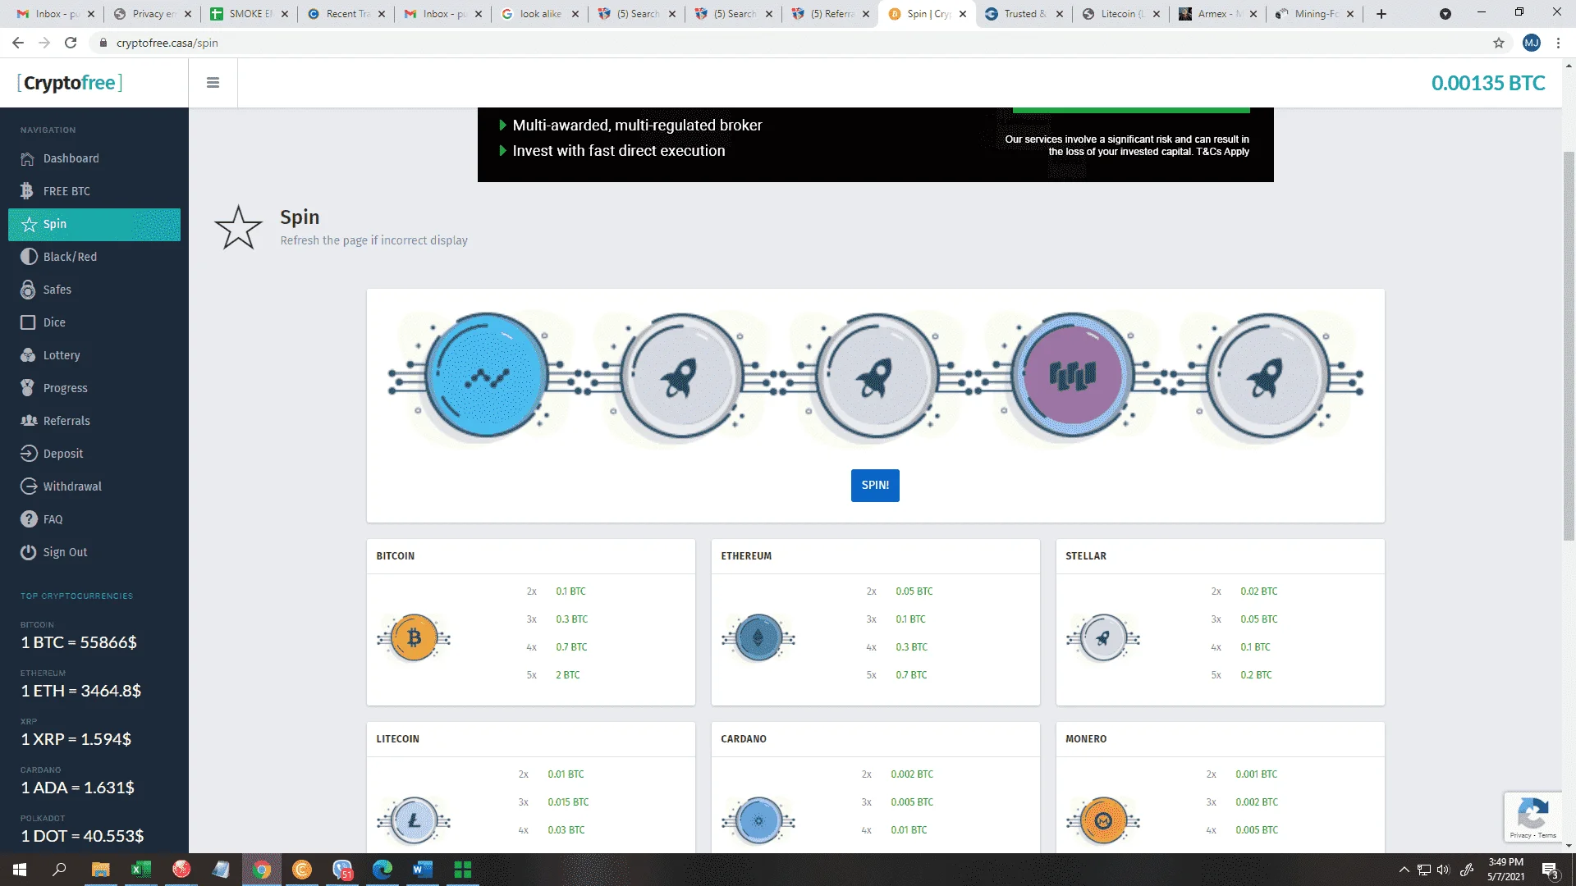Click the 0.2 BTC 5x Stellar prize

(x=1256, y=675)
